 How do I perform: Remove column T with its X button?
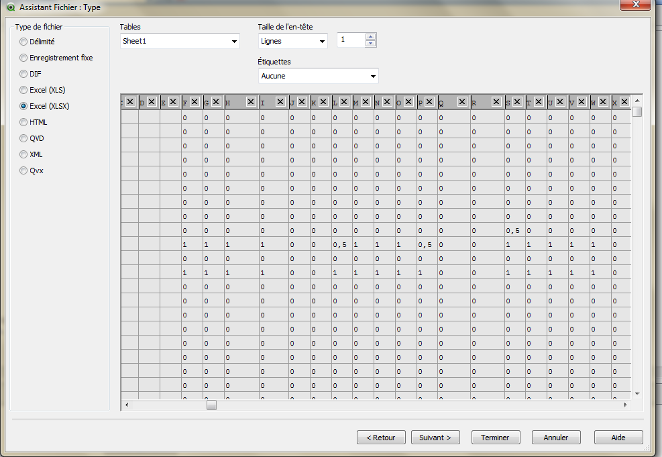point(539,102)
